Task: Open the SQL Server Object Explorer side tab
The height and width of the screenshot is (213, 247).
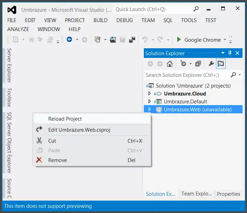Action: (x=9, y=143)
